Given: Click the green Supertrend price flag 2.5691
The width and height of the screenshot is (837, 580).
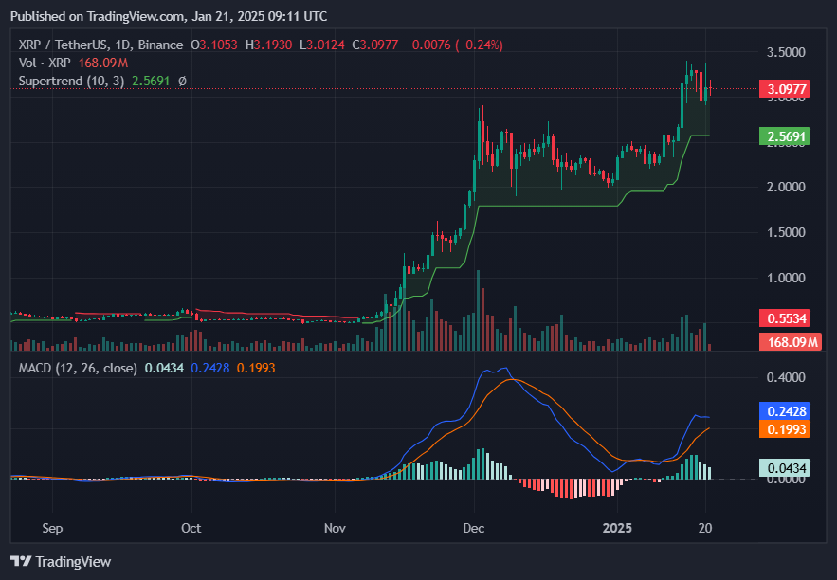Looking at the screenshot, I should coord(786,136).
